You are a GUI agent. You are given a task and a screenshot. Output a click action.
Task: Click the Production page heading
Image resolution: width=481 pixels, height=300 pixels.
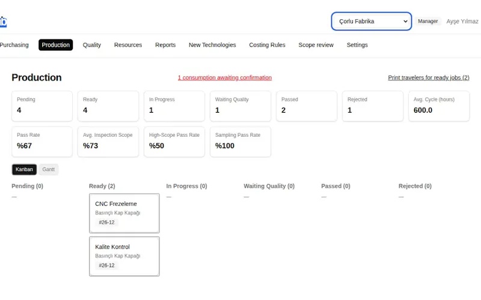pyautogui.click(x=37, y=77)
